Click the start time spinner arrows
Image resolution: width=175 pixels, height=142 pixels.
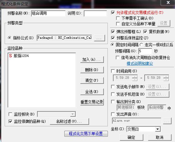[x=135, y=78]
